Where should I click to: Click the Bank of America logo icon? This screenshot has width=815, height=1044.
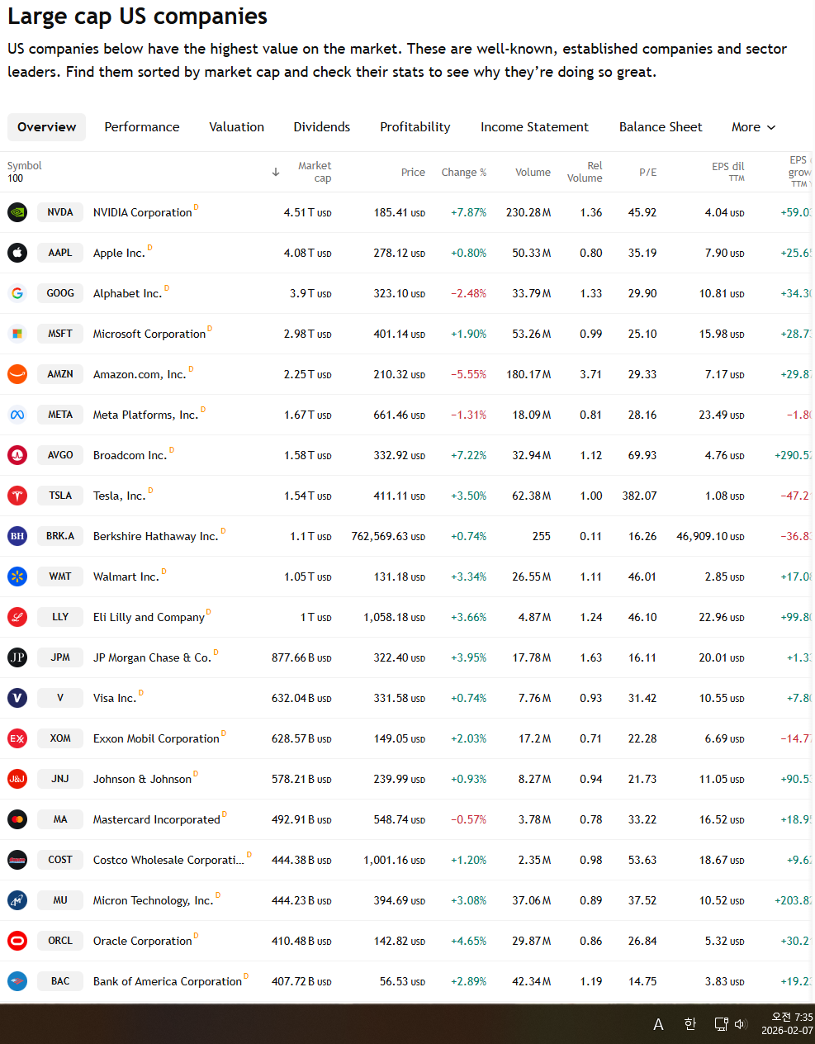17,981
